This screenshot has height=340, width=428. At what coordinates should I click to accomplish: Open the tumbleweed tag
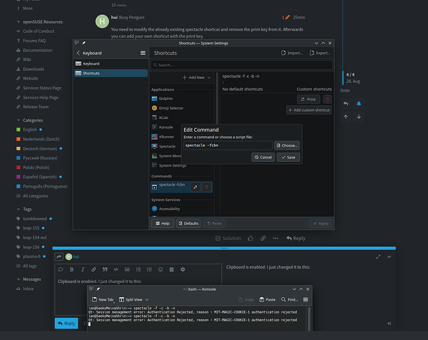pos(34,219)
